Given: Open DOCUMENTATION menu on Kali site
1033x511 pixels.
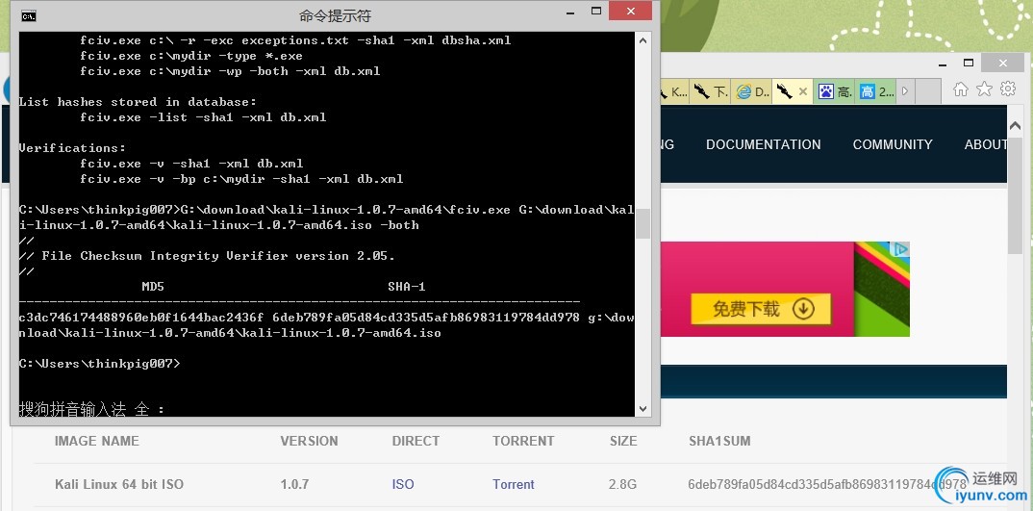Looking at the screenshot, I should (x=763, y=144).
